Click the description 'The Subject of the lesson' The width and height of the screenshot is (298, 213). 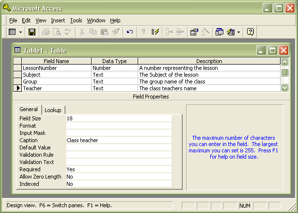[x=209, y=75]
